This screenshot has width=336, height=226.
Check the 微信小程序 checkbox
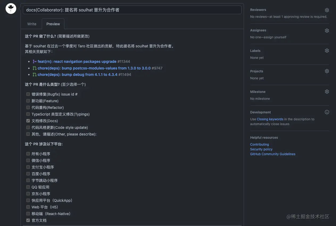(28, 160)
